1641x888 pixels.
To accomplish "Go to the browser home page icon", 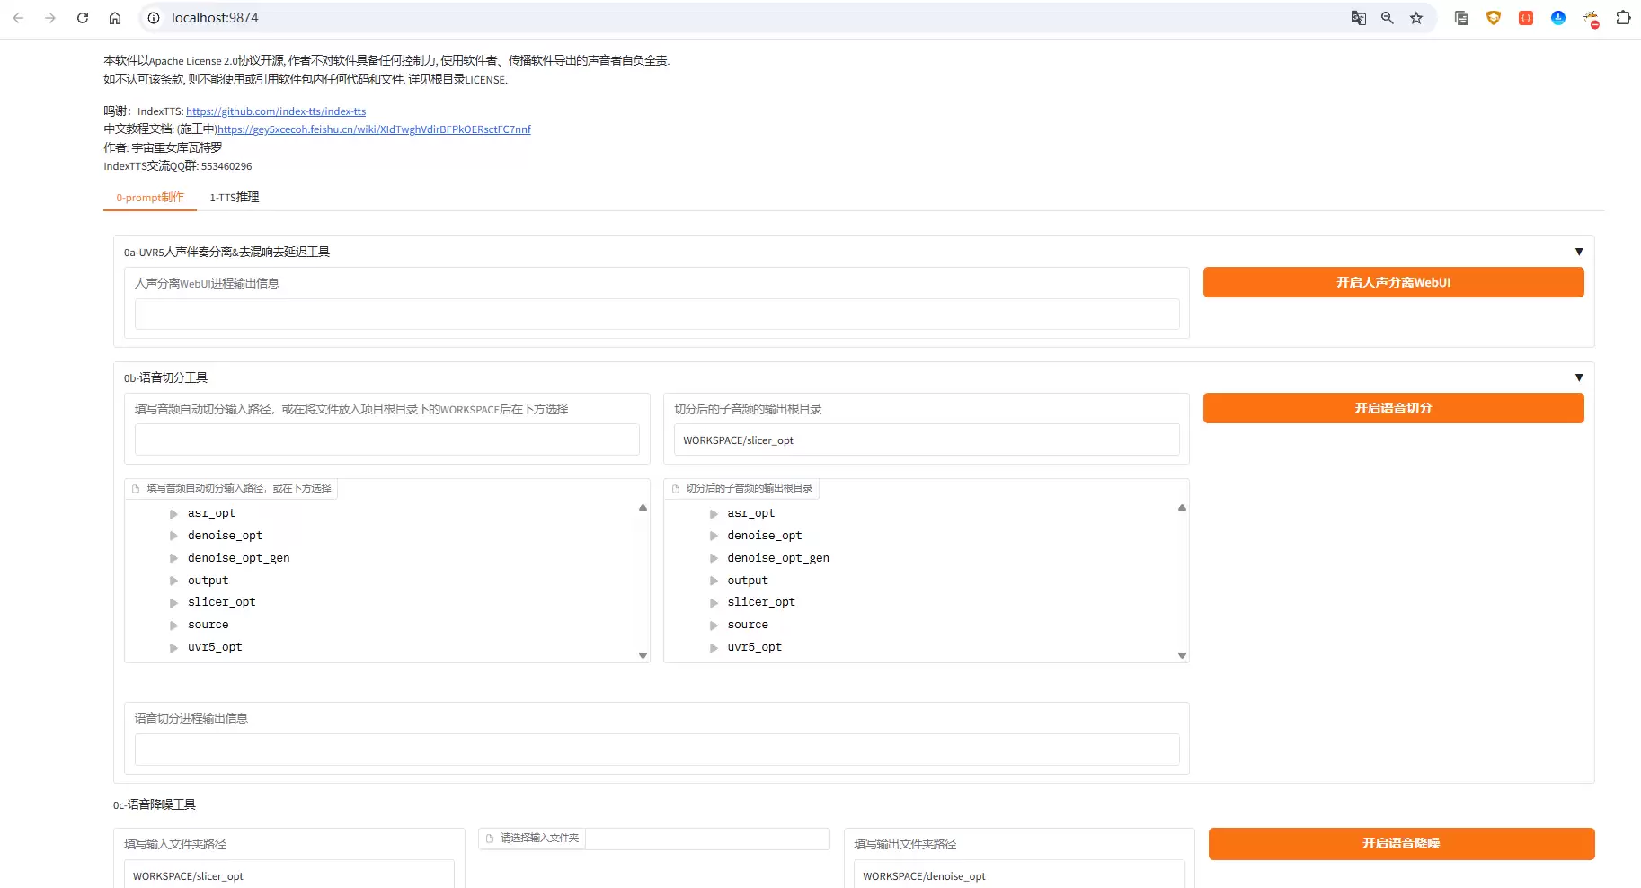I will (115, 18).
